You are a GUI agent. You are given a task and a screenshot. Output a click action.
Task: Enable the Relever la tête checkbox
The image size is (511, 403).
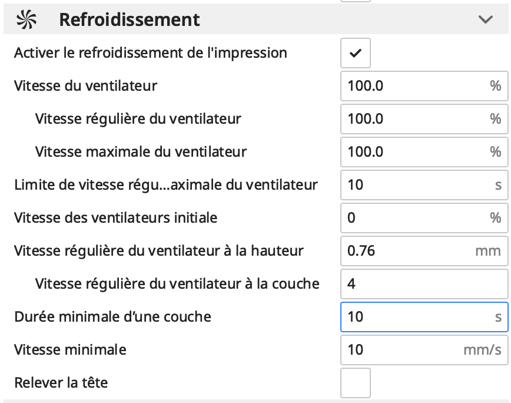(x=356, y=383)
